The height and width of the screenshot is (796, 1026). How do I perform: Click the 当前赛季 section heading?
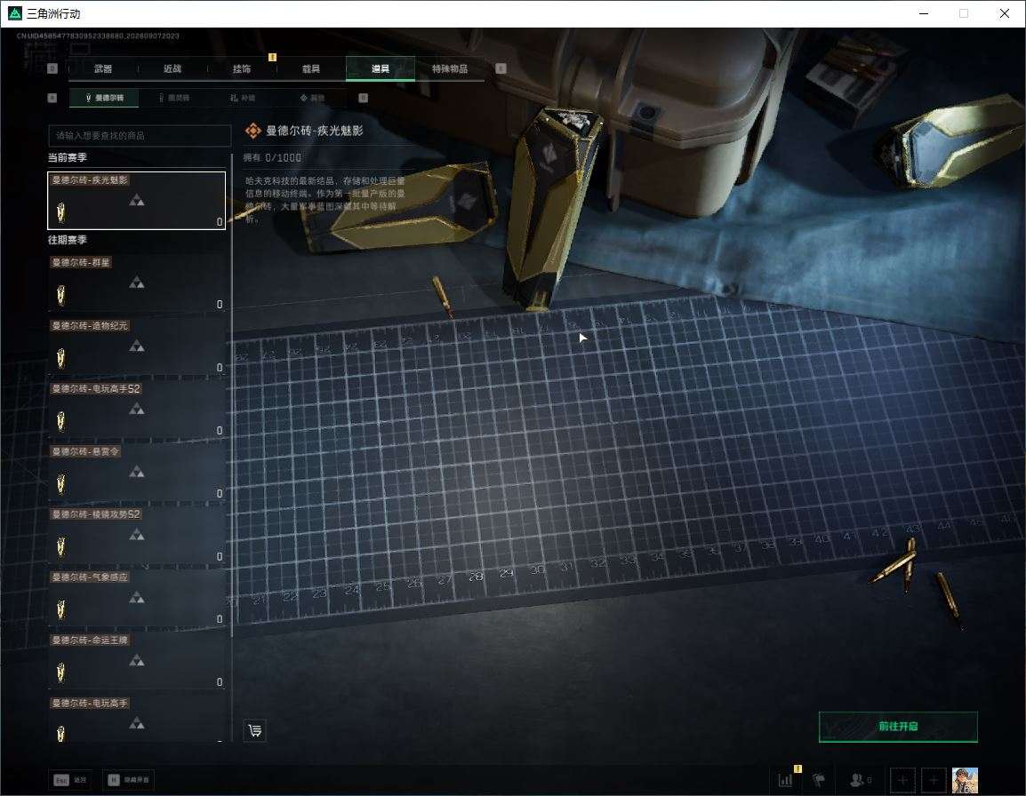click(68, 157)
